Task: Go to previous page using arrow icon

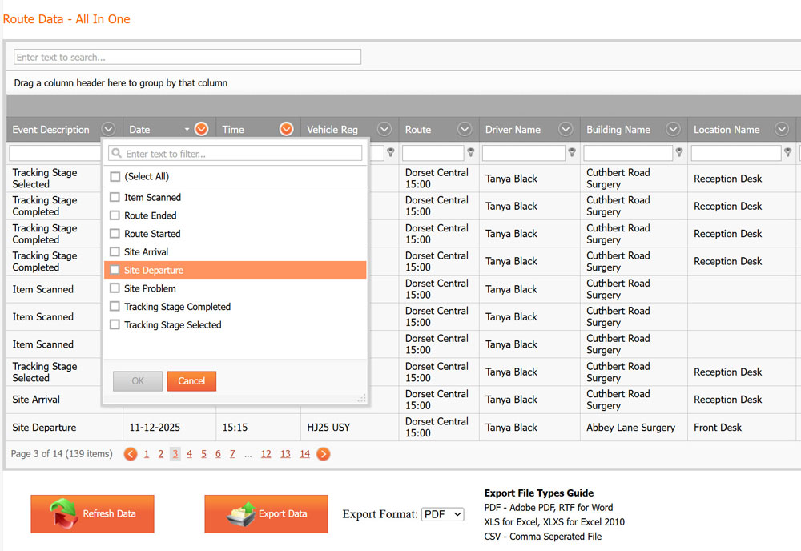Action: pos(131,454)
